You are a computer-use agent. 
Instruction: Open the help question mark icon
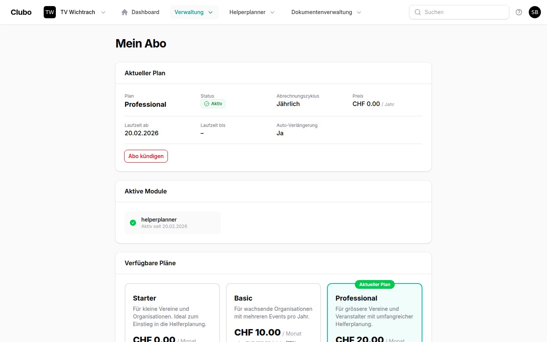pyautogui.click(x=519, y=12)
